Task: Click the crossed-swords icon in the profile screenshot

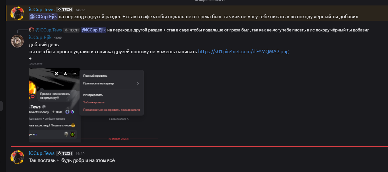Action: click(x=57, y=73)
